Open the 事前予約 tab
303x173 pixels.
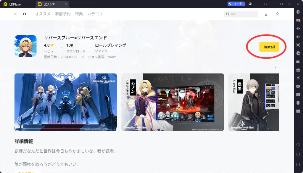(63, 14)
